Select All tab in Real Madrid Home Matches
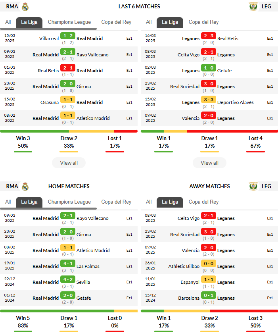Screen dimensions: 278x335 pos(8,202)
